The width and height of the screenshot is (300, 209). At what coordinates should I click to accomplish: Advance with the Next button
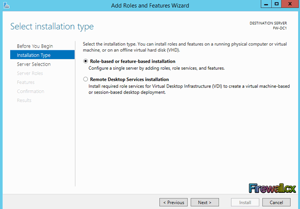(205, 202)
